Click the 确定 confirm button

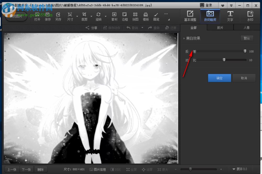219,78
